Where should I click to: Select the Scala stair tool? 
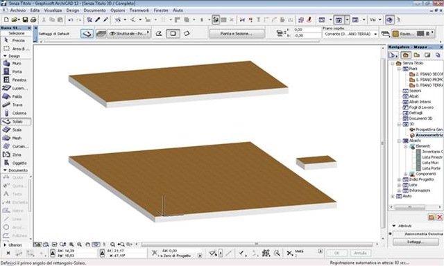(x=16, y=130)
